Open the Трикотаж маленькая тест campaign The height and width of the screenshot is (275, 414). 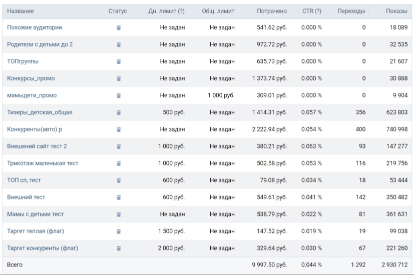[x=43, y=163]
